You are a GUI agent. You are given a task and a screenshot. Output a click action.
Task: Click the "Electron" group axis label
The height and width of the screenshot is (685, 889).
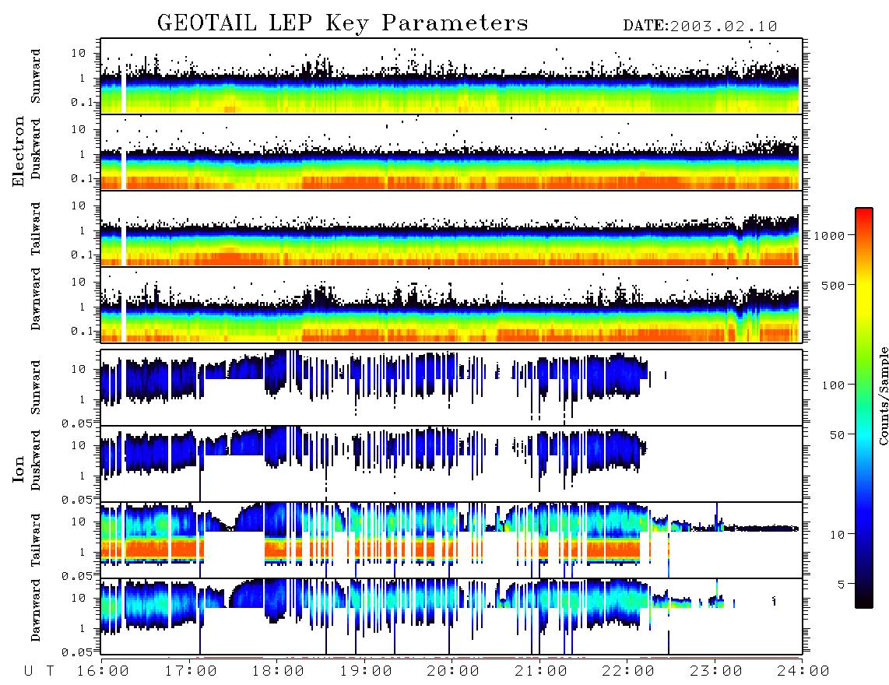[19, 151]
